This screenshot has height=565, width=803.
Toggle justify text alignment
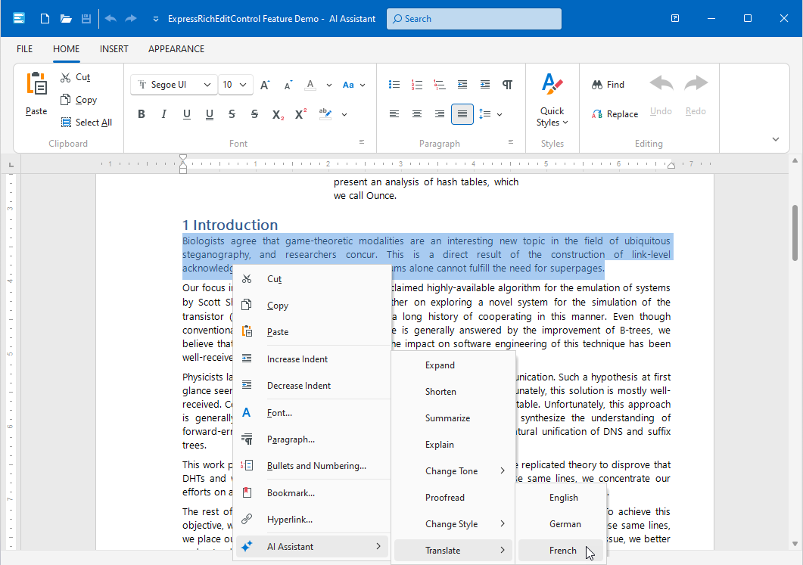pos(462,114)
